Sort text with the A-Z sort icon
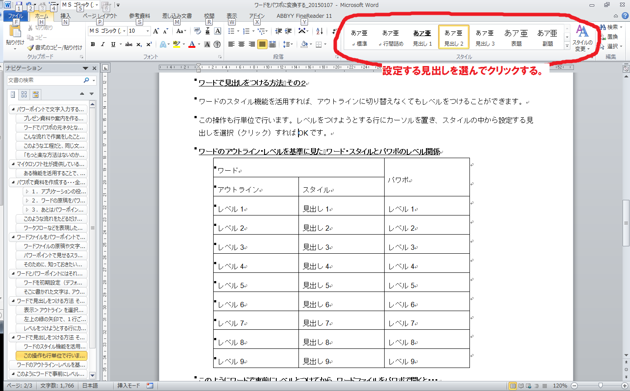This screenshot has width=630, height=391. (319, 31)
